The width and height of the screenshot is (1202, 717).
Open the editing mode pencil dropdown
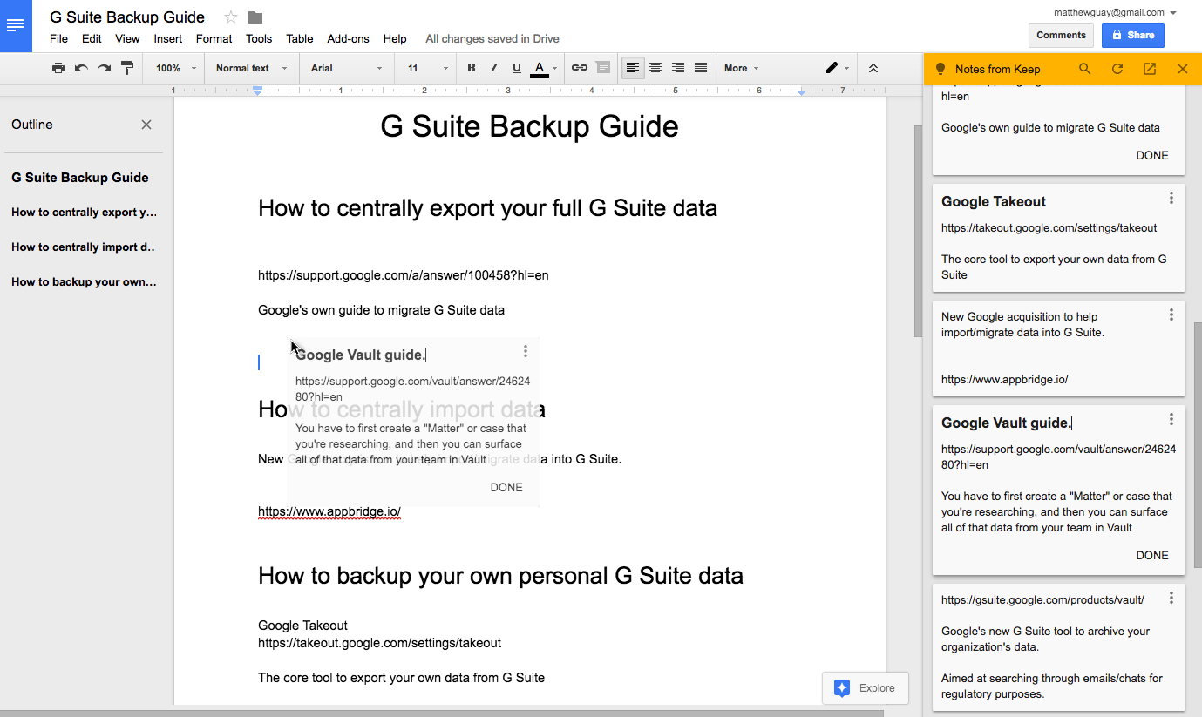click(x=838, y=68)
